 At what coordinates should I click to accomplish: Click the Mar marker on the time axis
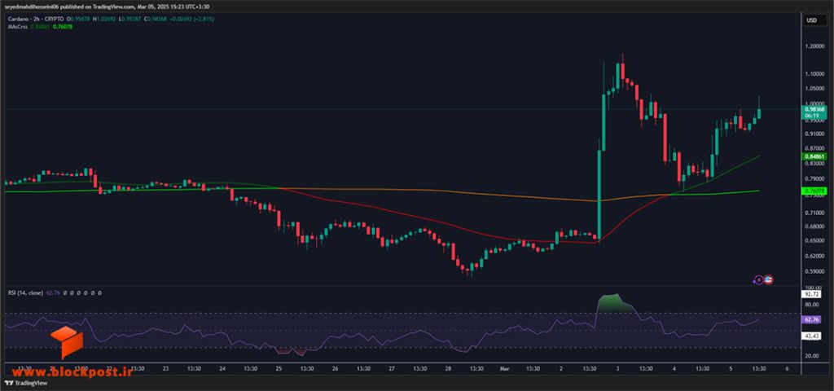click(504, 368)
